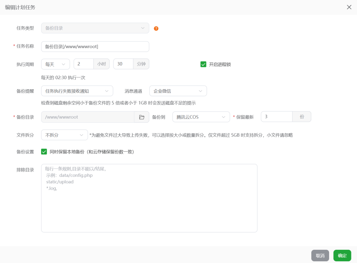This screenshot has width=357, height=263.
Task: Open the 文件拆分 dropdown showing 不拆分
Action: (x=64, y=135)
